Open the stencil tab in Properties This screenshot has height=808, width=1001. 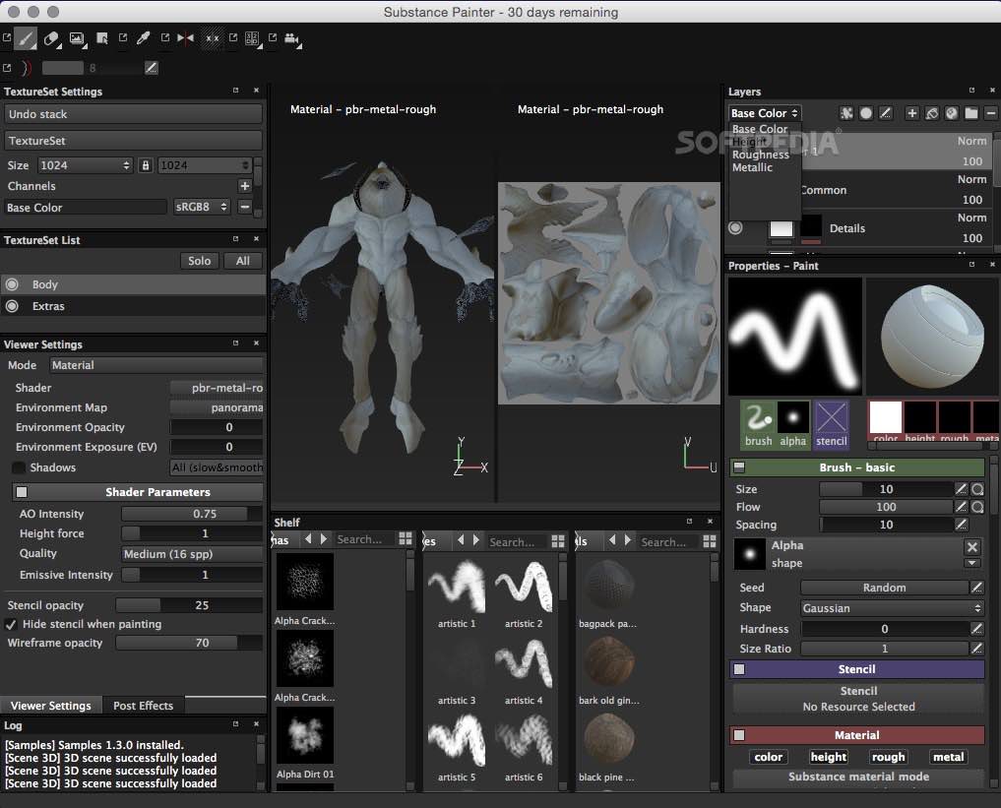[831, 424]
